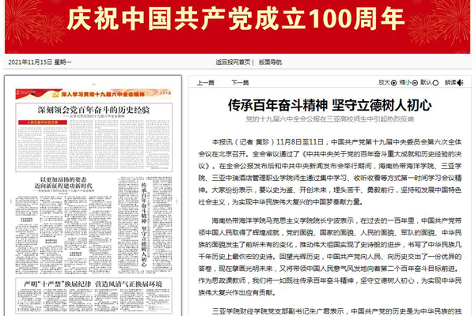
Task: Click the zoom-in (放大) plus icon
Action: point(393,81)
